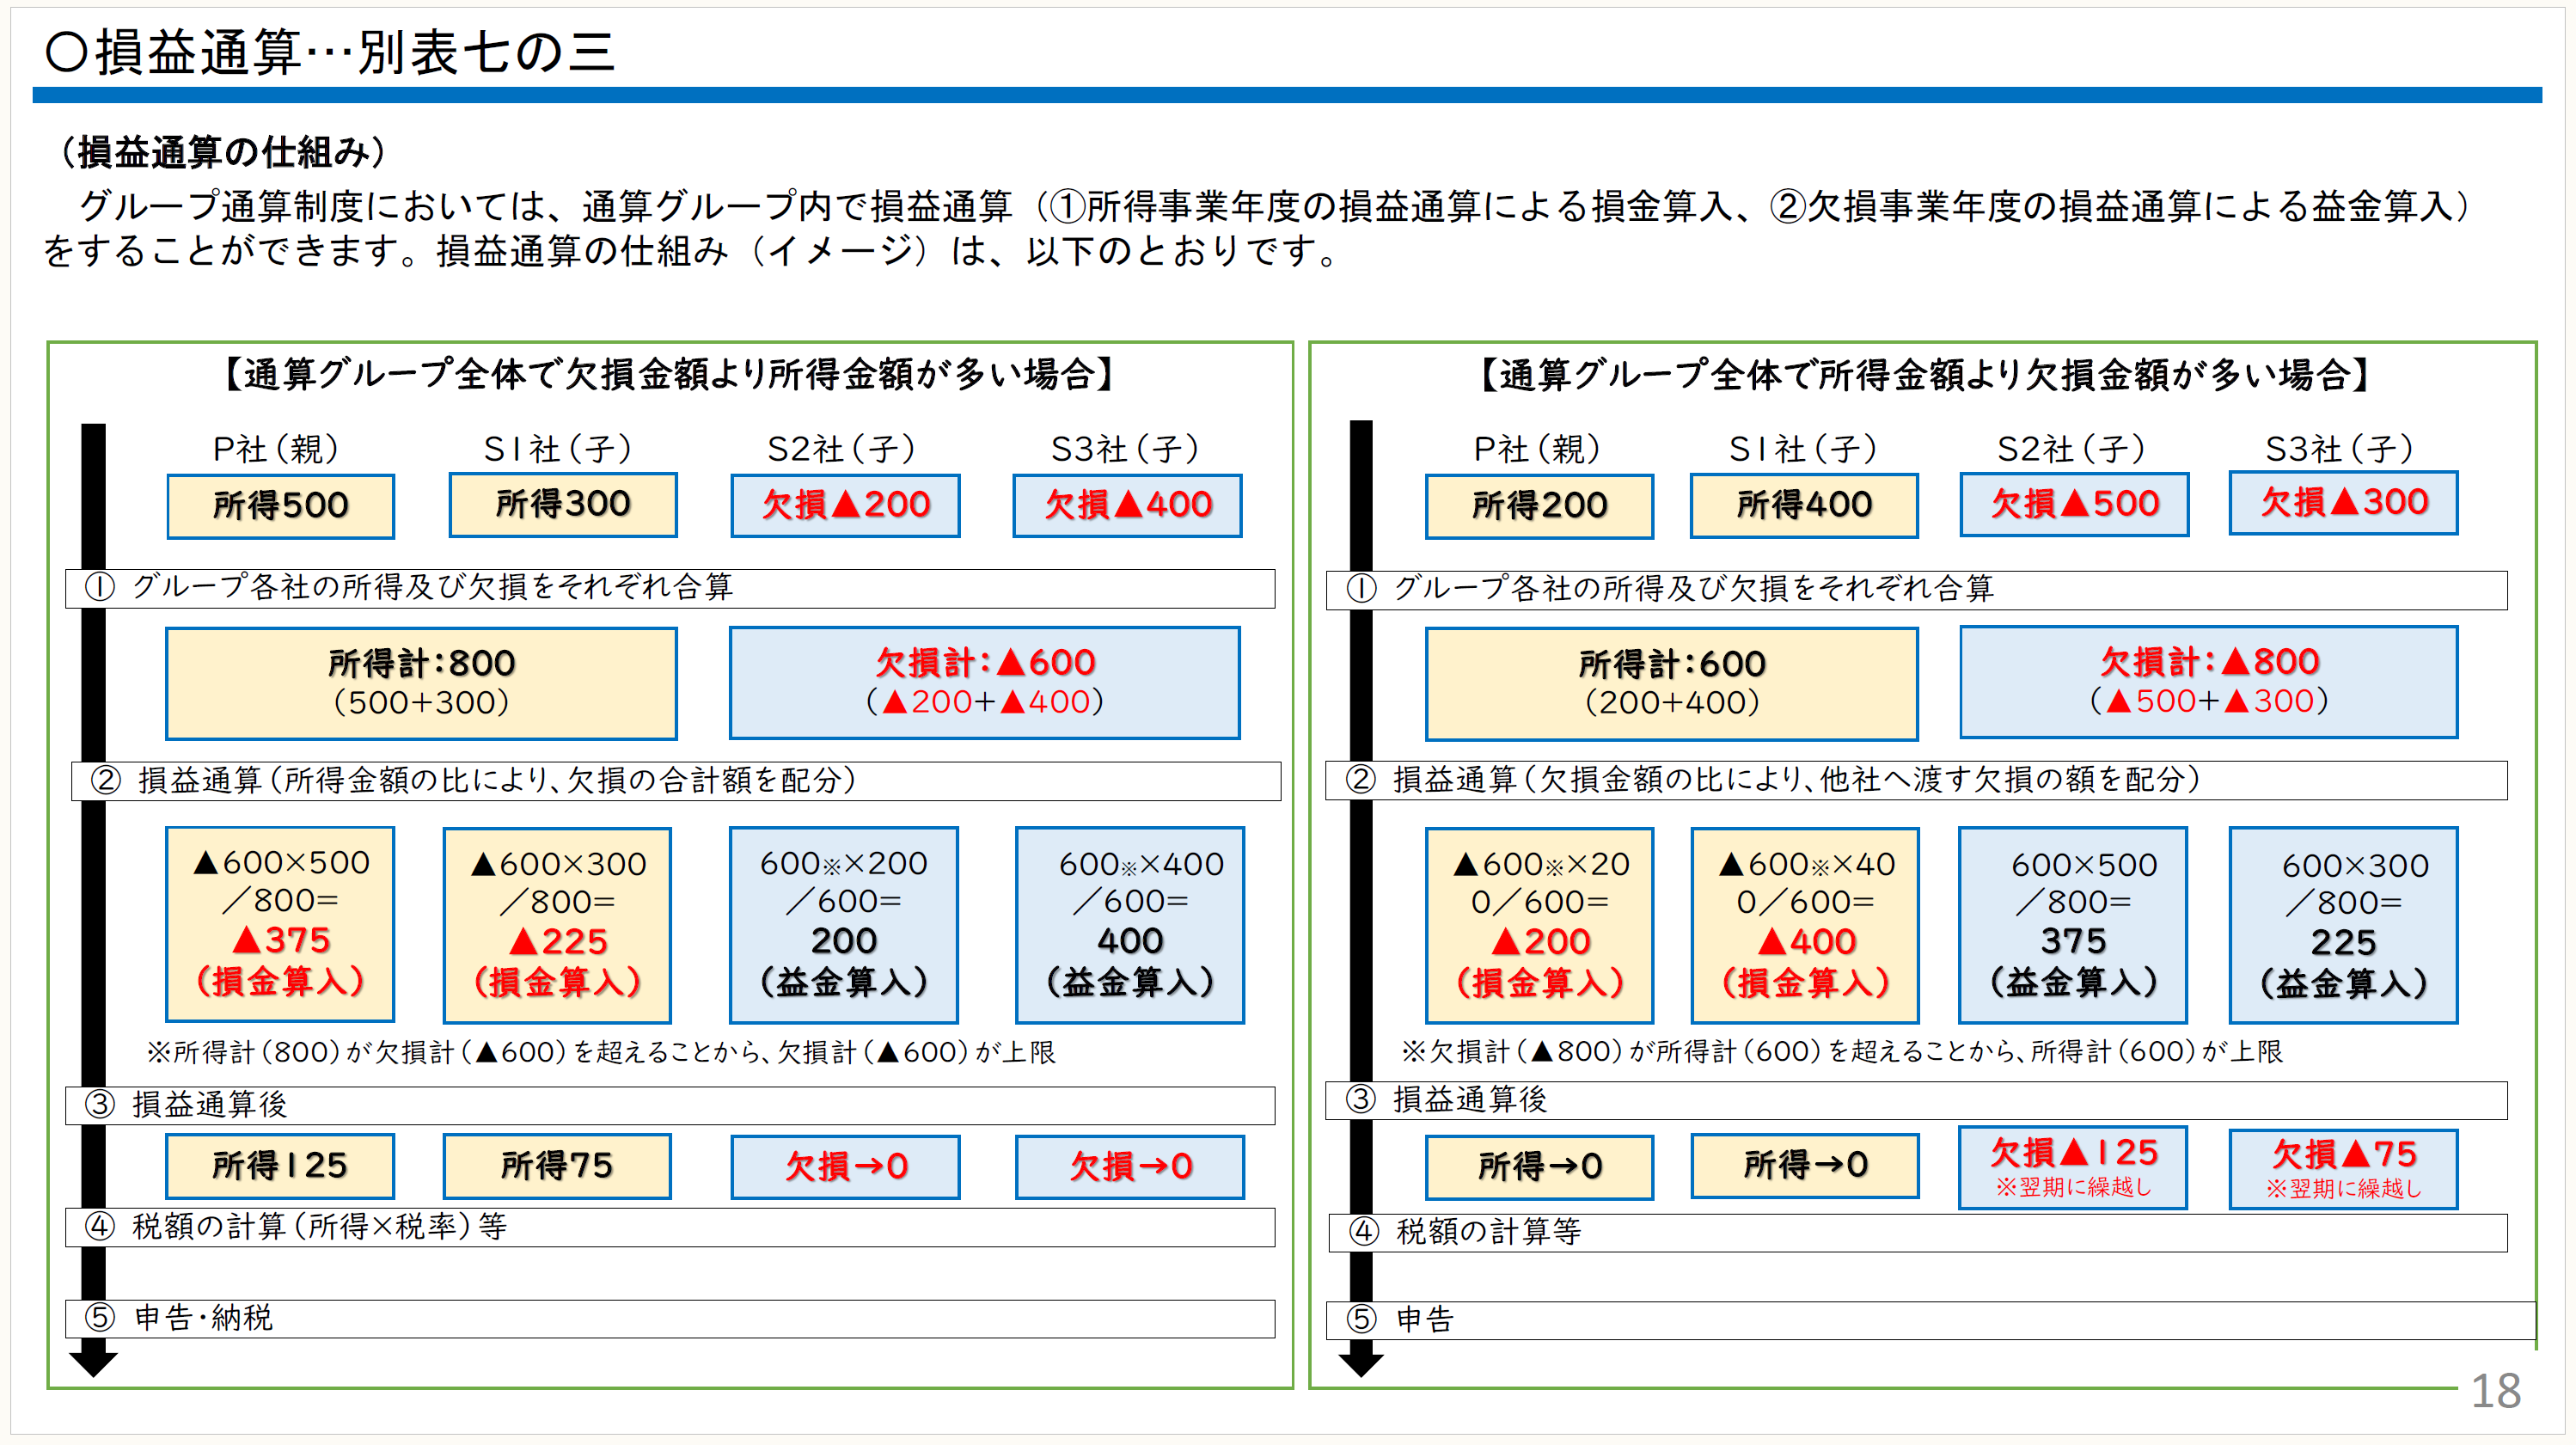Click the P社 所得500 box

pyautogui.click(x=280, y=506)
